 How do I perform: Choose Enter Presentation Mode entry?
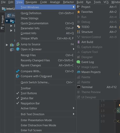coord(46,120)
